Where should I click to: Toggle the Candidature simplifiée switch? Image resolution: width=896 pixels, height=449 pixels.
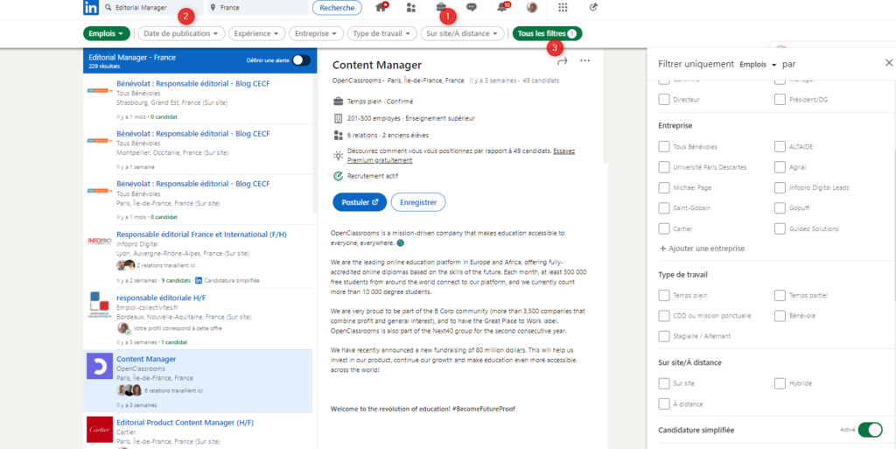870,430
